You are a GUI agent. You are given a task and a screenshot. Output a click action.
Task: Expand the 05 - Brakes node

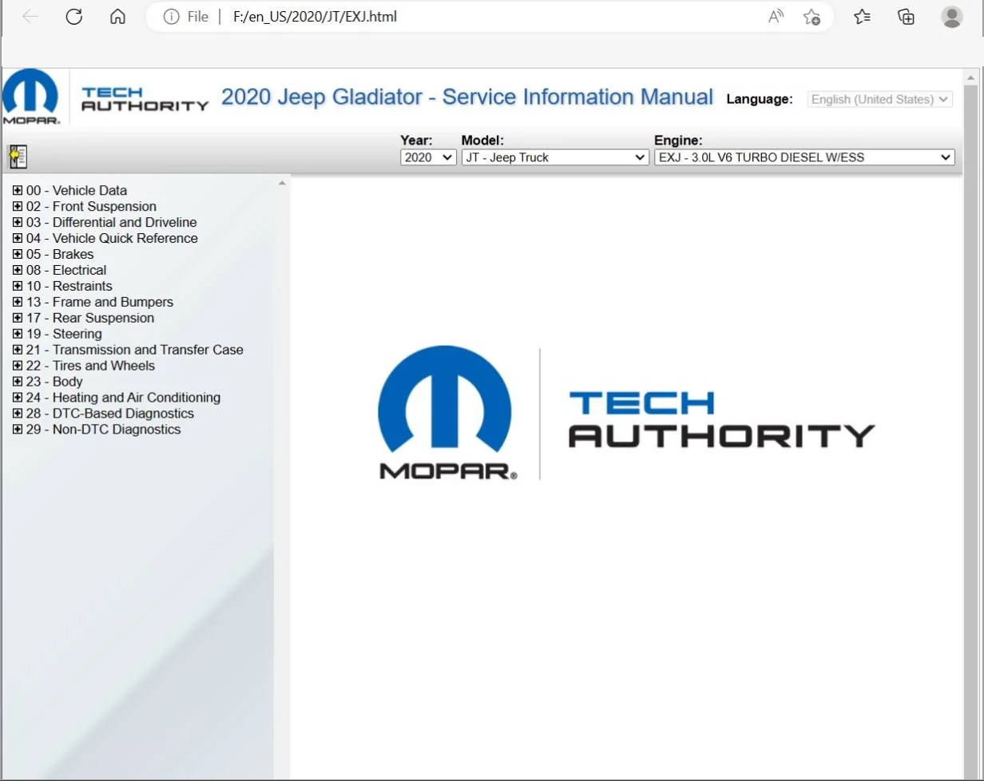(18, 254)
